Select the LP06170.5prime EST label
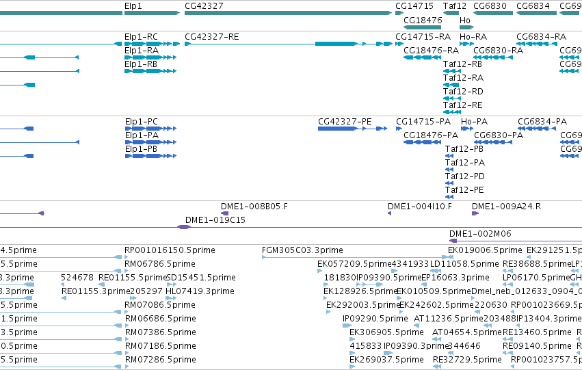The width and height of the screenshot is (582, 370). click(x=536, y=278)
